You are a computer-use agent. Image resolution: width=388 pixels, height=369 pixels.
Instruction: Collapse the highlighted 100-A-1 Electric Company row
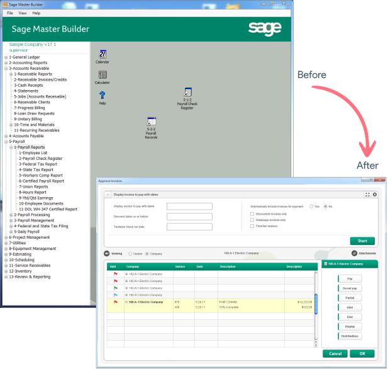click(x=126, y=302)
